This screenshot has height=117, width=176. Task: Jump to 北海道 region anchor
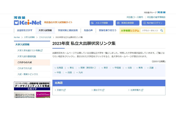59,68
